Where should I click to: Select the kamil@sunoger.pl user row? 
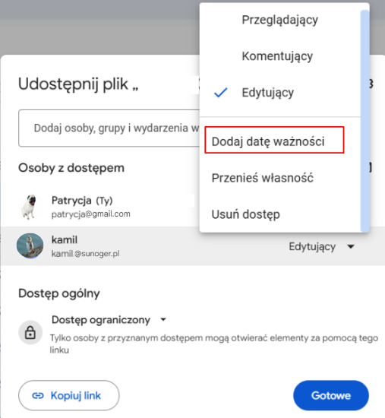pyautogui.click(x=193, y=246)
